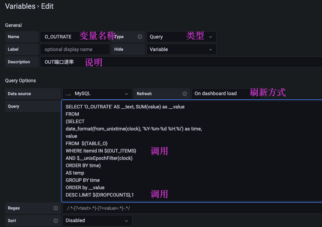Viewport: 322px width, 227px height.
Task: Open the Hide dropdown showing Variable
Action: (181, 49)
